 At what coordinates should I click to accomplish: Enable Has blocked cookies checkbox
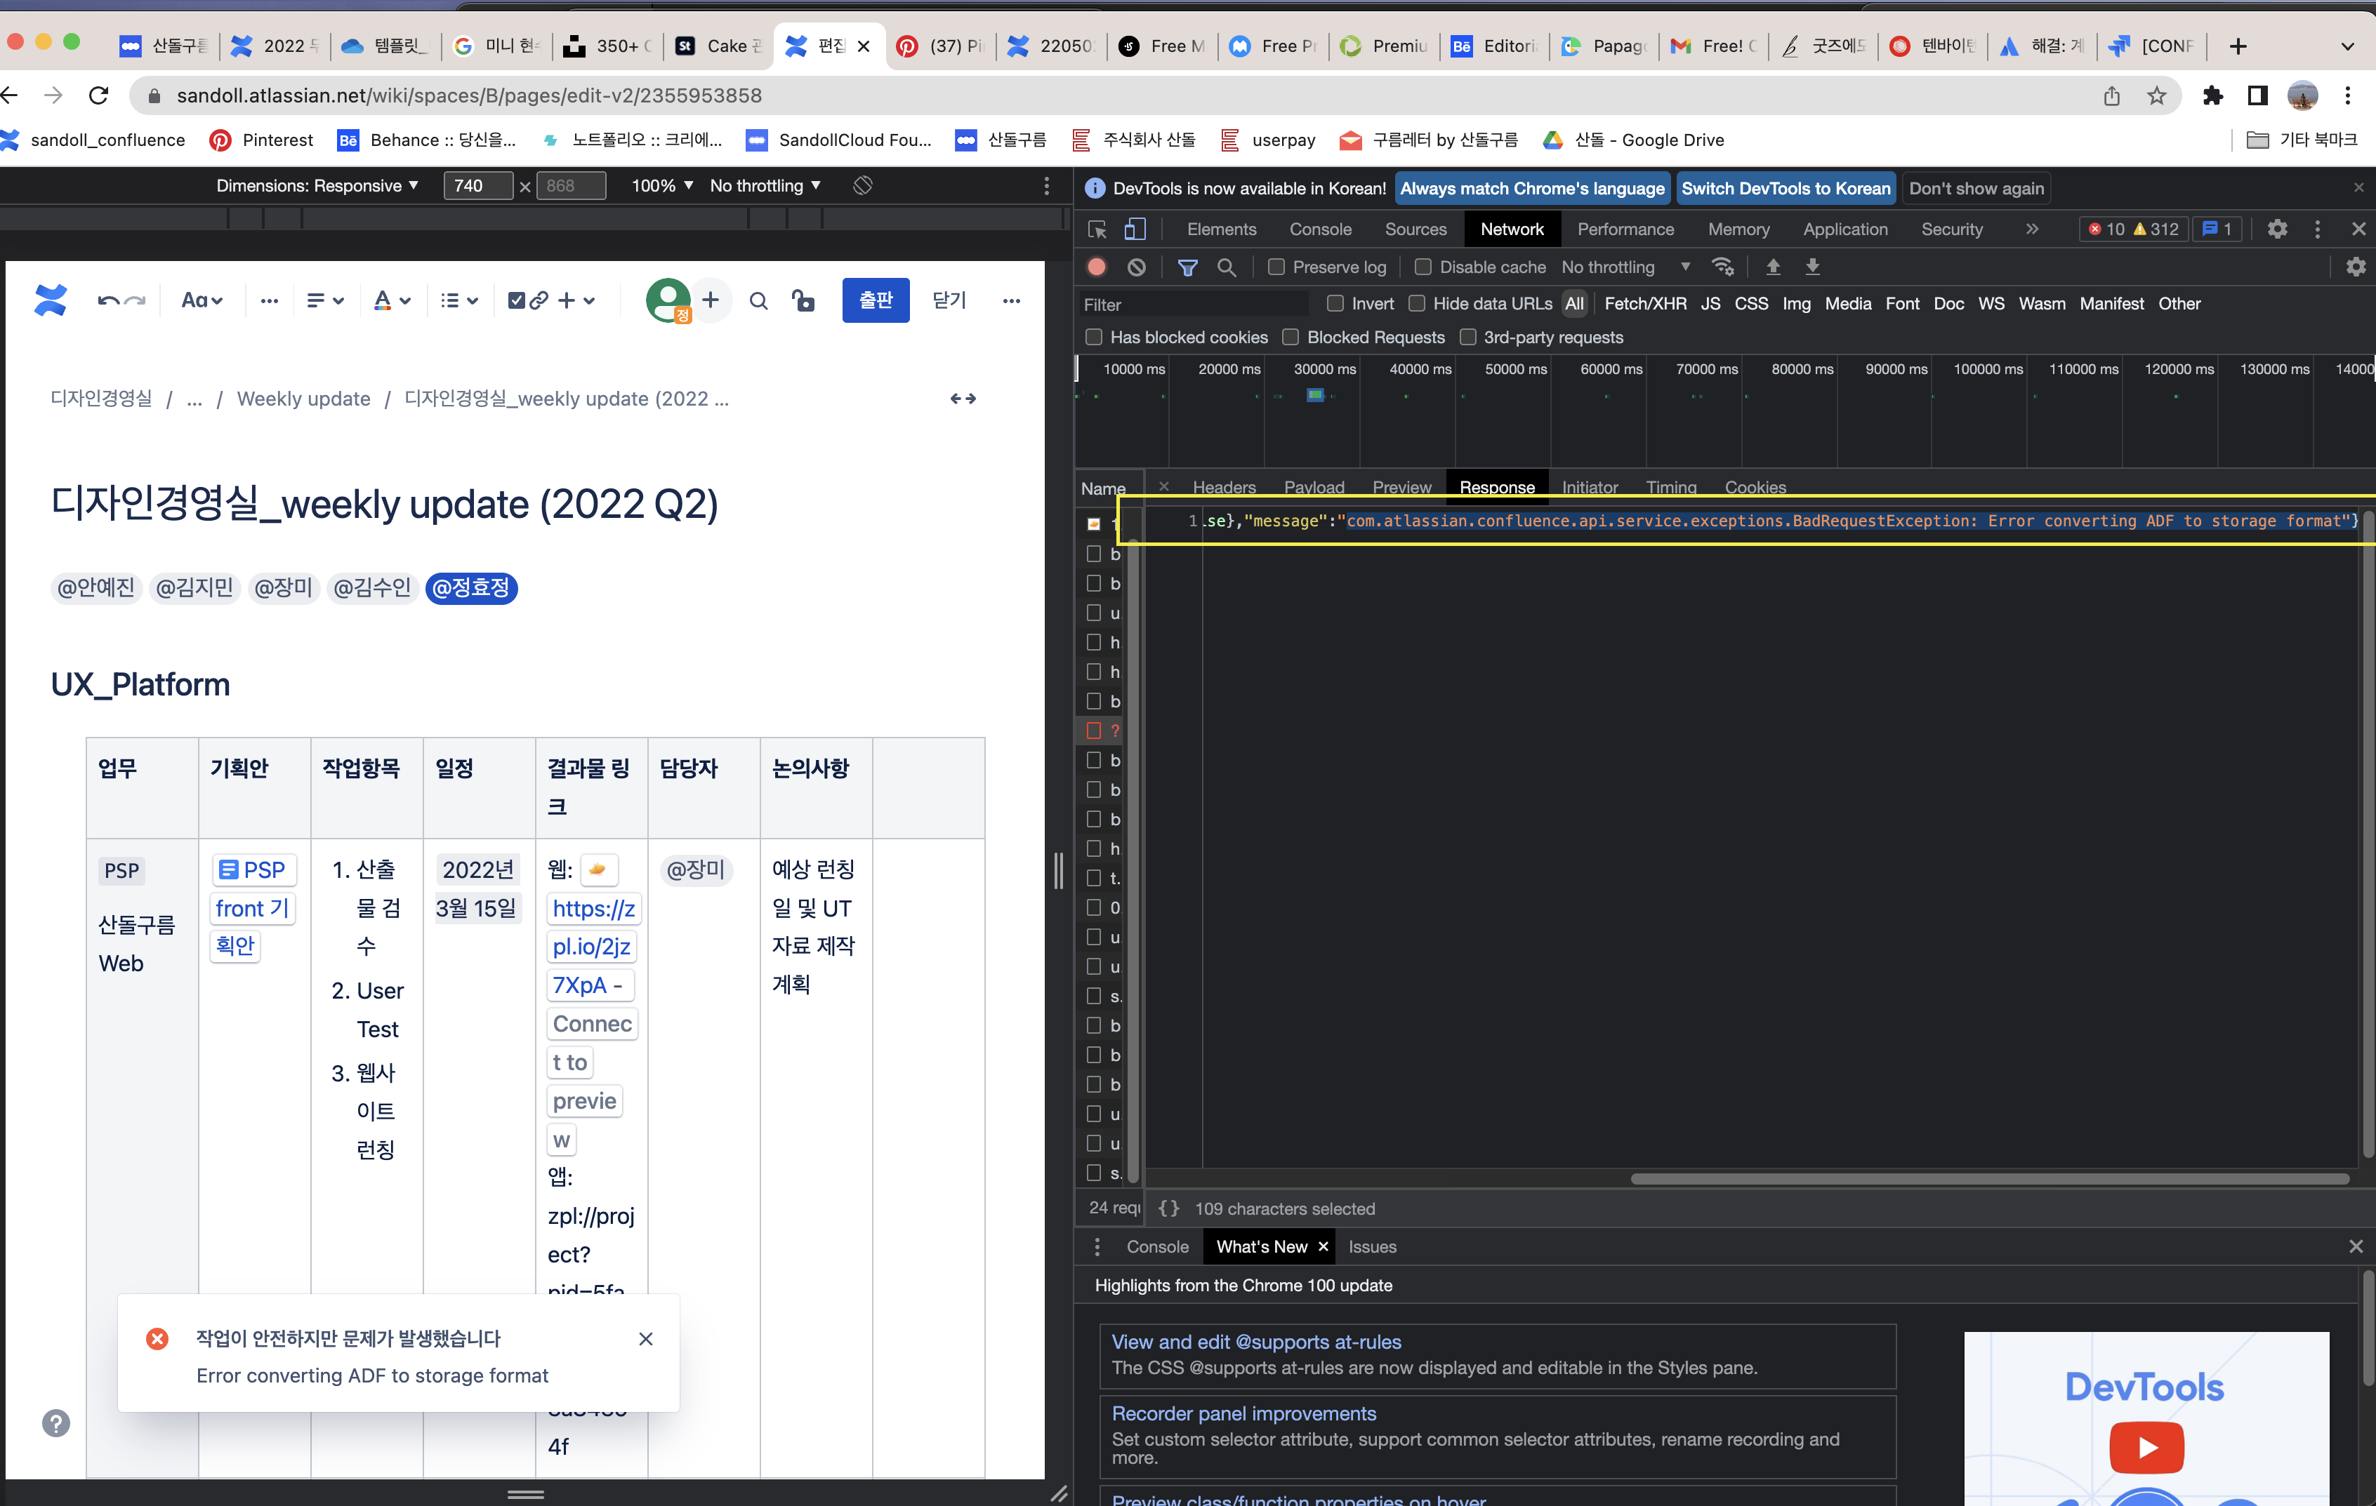[1093, 338]
